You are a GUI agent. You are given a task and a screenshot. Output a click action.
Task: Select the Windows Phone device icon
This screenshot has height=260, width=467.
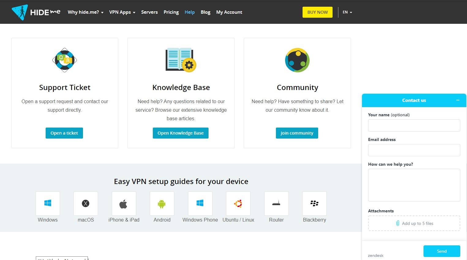coord(200,203)
